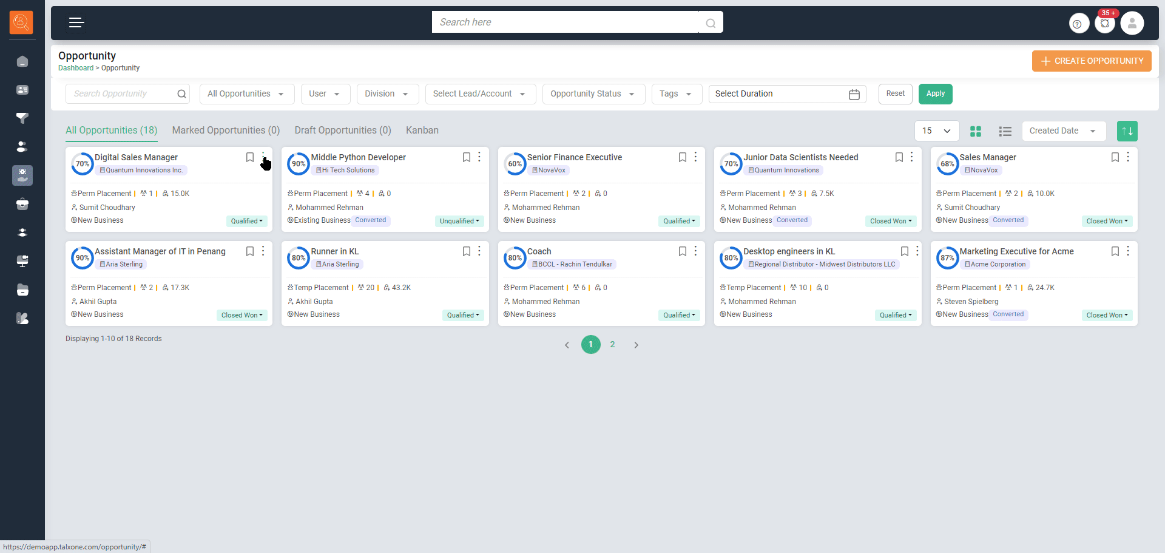The height and width of the screenshot is (553, 1165).
Task: Expand the Opportunity Status dropdown
Action: coord(593,94)
